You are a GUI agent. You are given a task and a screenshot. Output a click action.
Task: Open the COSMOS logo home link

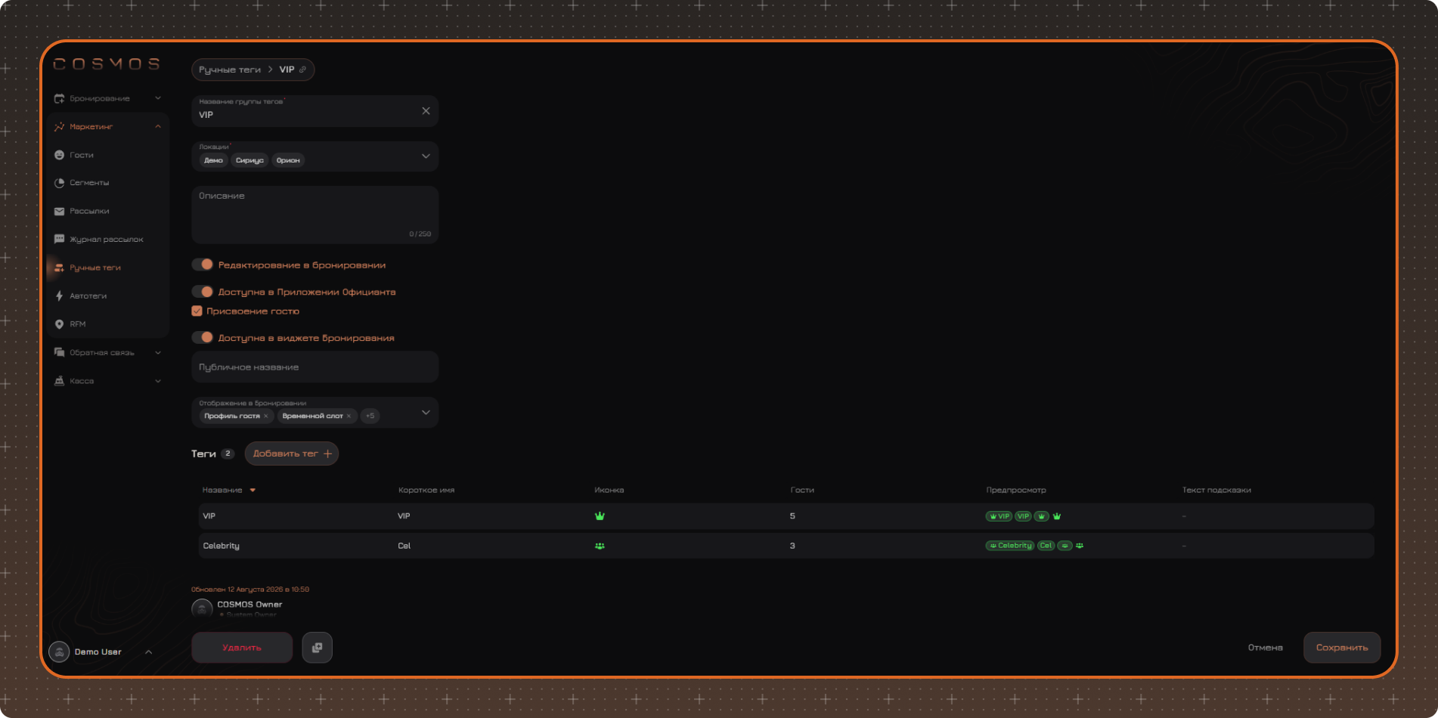pos(107,64)
